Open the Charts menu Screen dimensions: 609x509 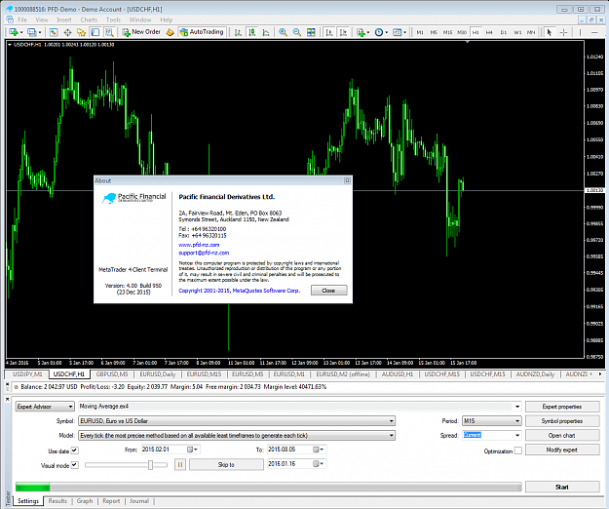pyautogui.click(x=89, y=20)
